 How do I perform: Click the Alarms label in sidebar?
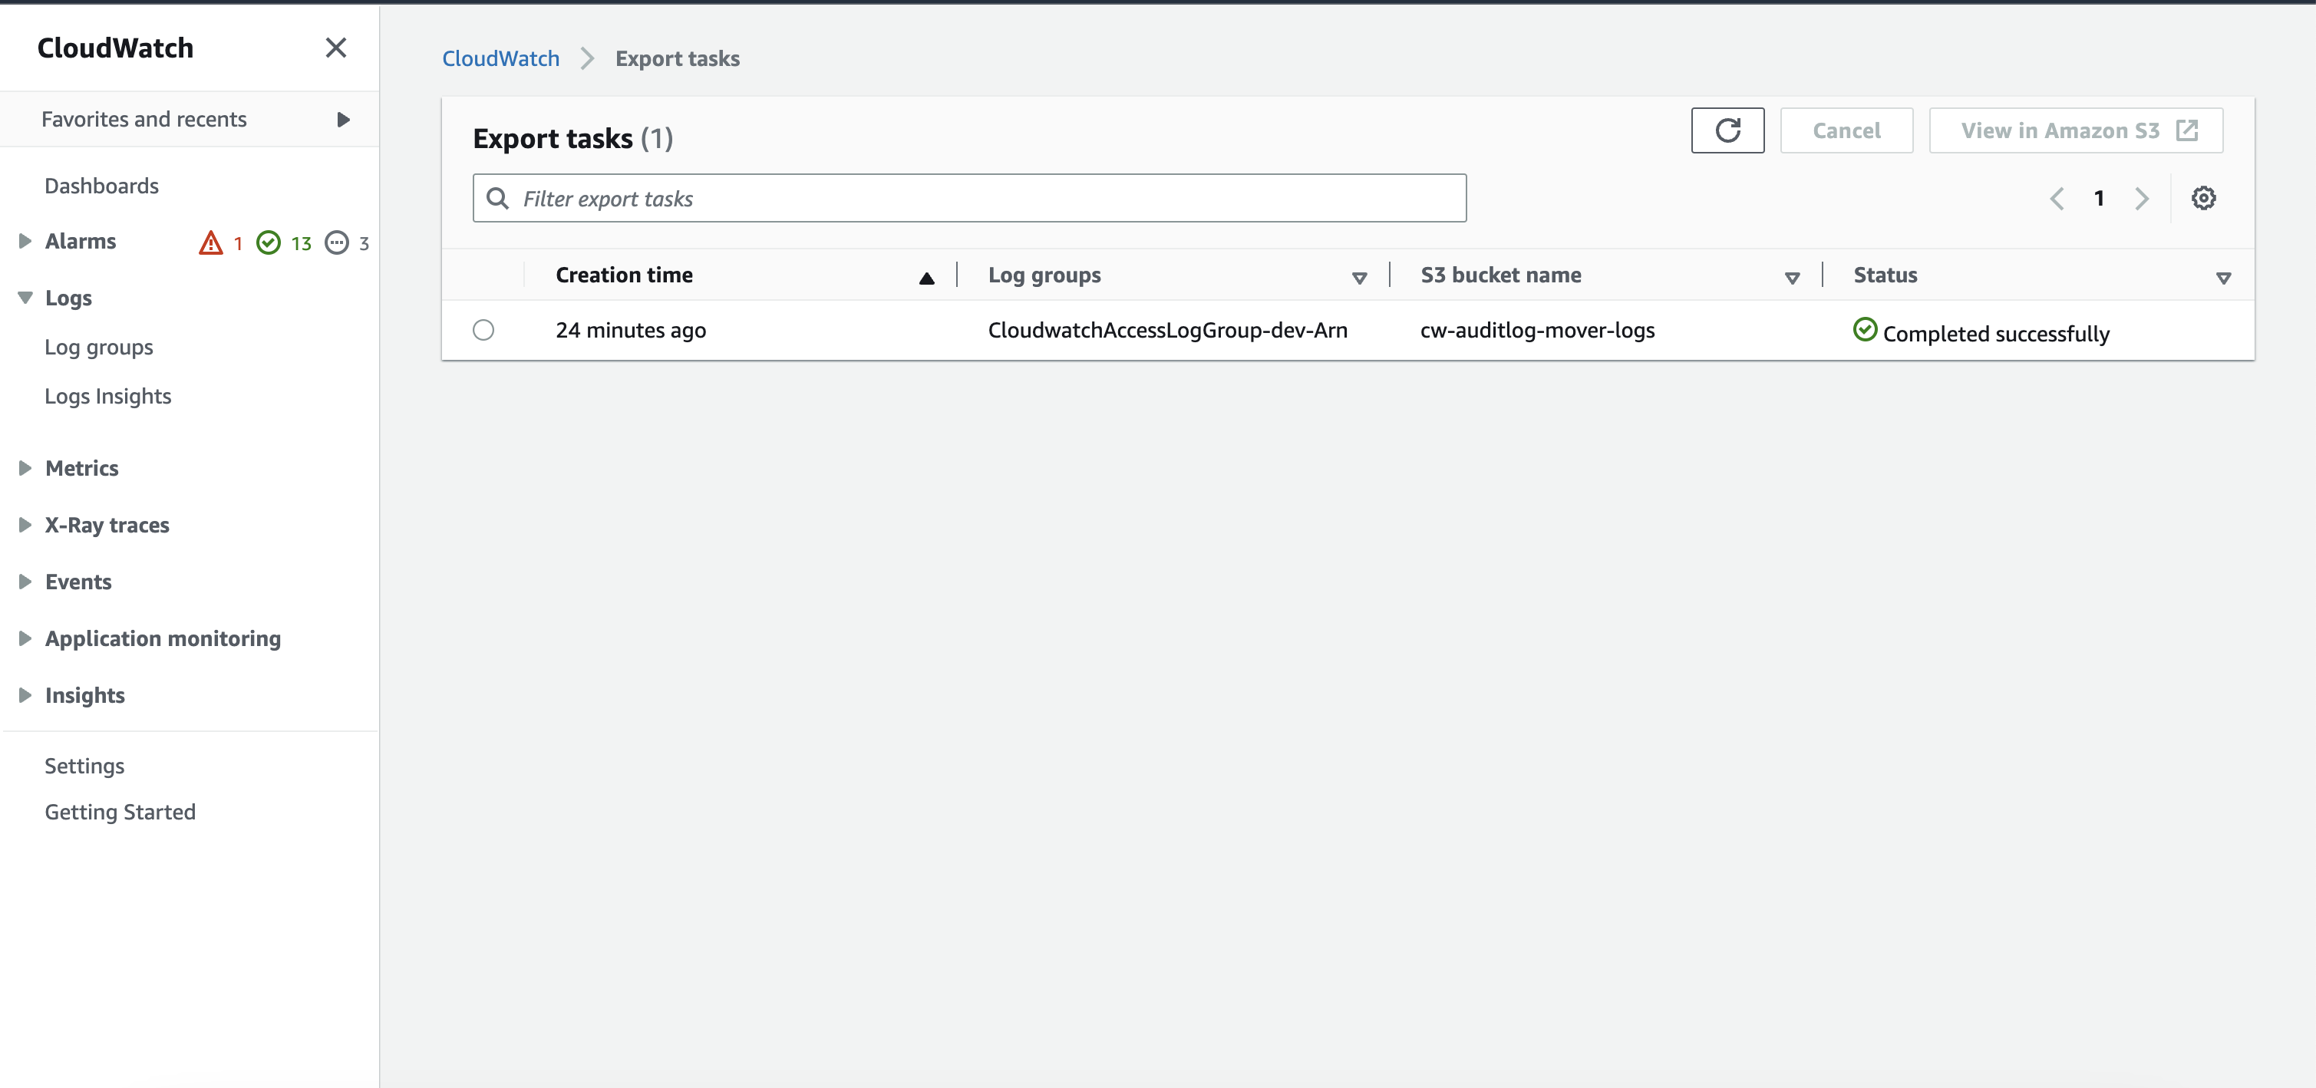pyautogui.click(x=81, y=241)
